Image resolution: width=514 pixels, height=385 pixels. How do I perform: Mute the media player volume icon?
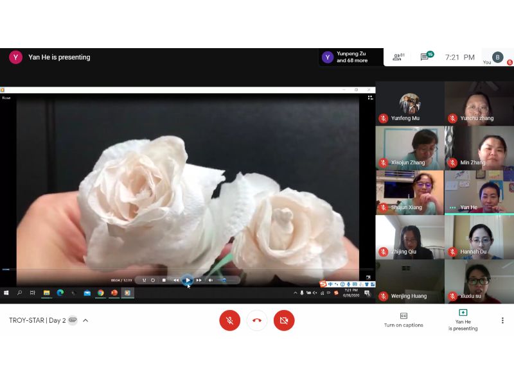[211, 280]
